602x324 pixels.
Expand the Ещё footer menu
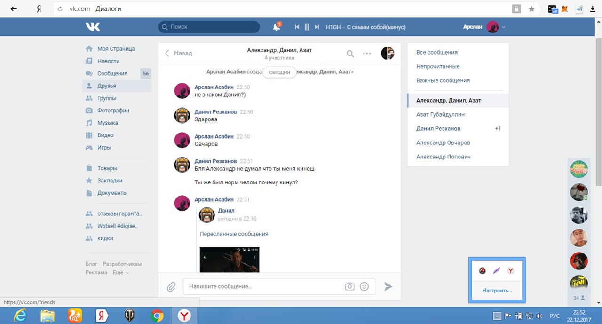120,273
